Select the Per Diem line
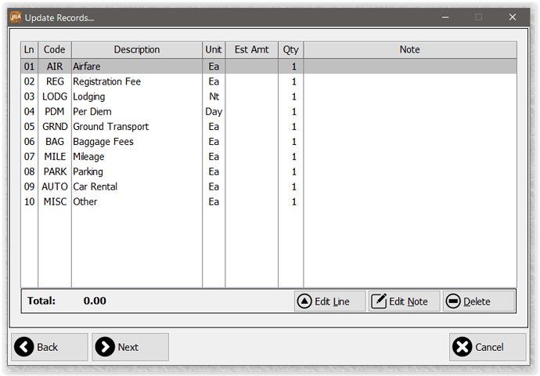 [x=268, y=112]
